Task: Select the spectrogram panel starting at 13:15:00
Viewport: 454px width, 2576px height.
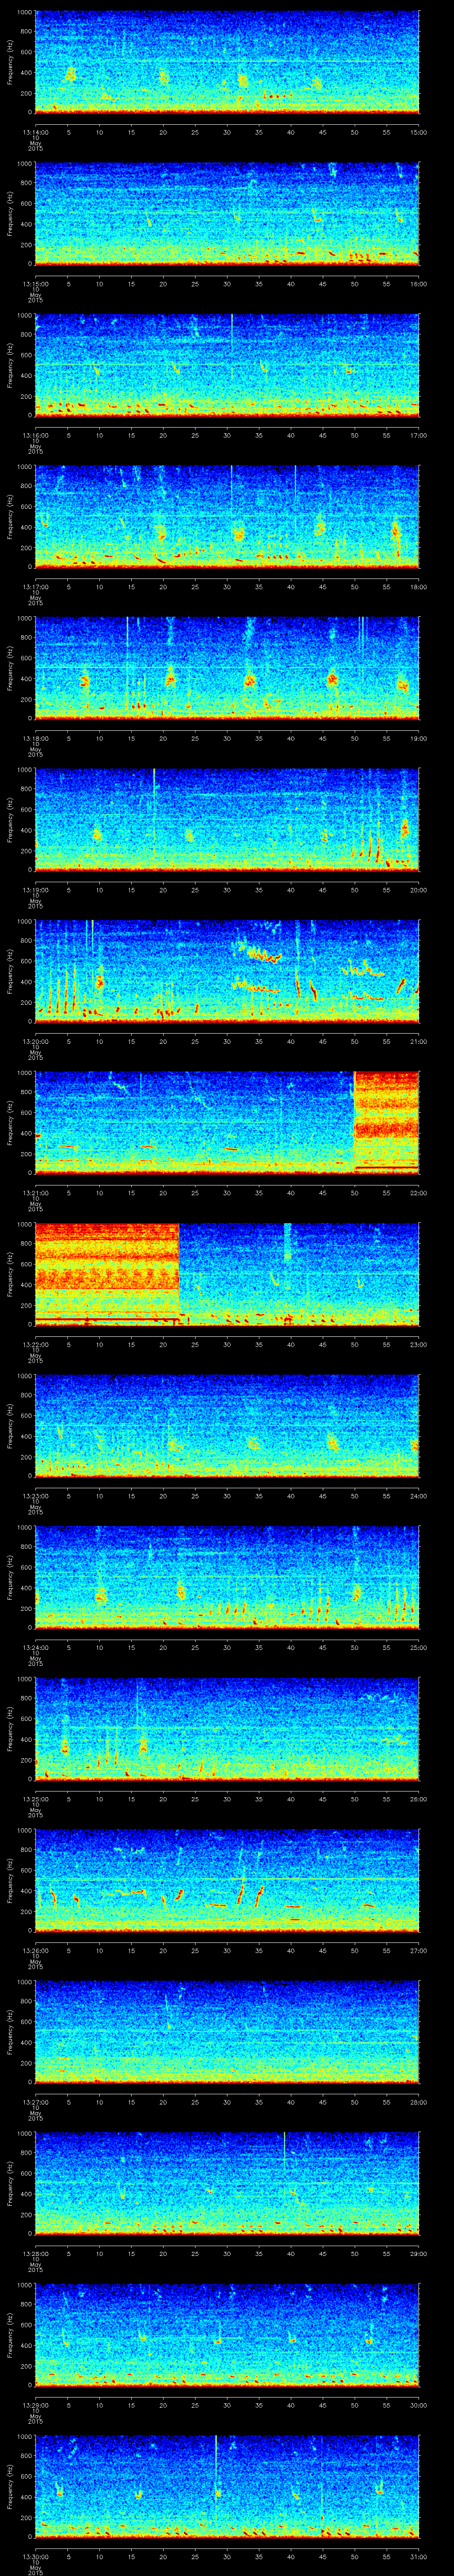Action: point(227,213)
